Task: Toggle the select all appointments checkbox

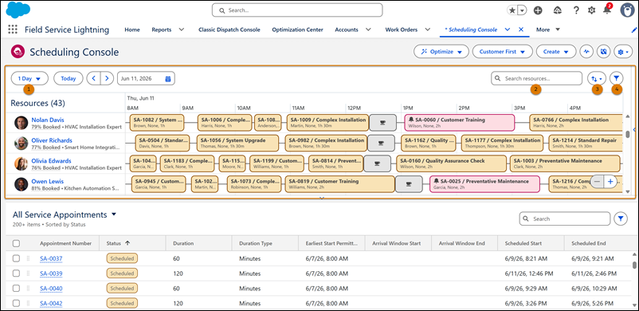Action: 16,243
